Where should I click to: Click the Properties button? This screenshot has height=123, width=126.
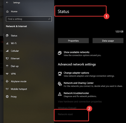point(73,41)
